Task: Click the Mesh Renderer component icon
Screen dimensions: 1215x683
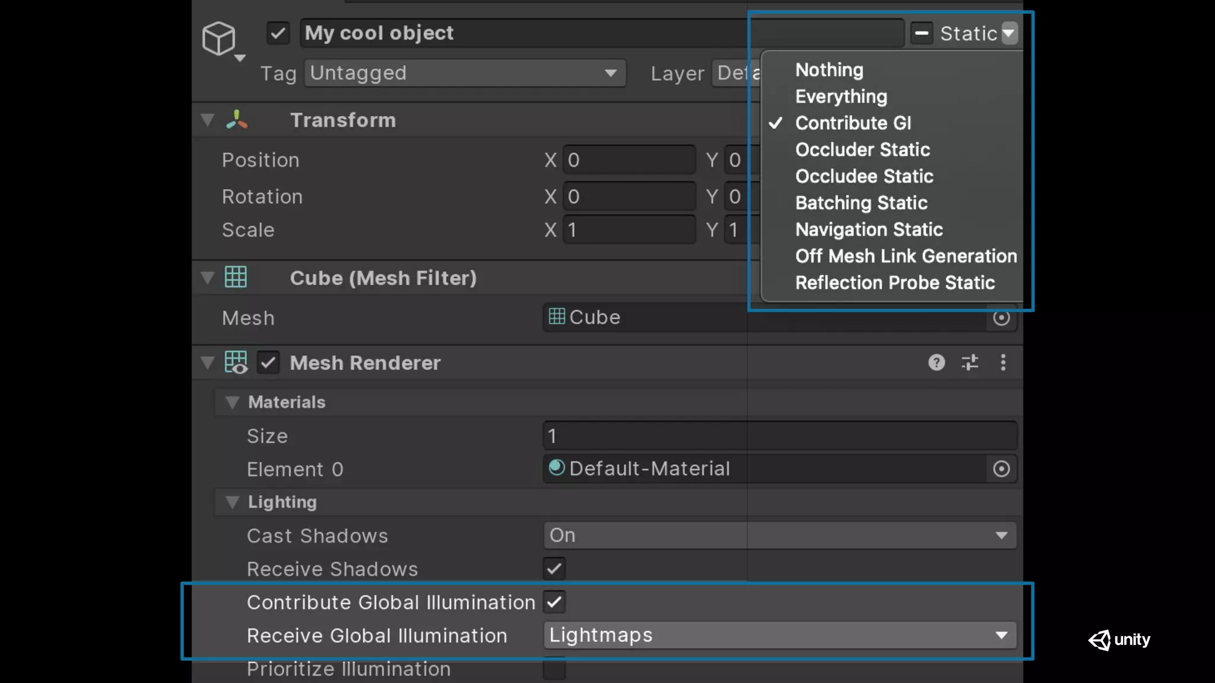Action: pos(236,362)
